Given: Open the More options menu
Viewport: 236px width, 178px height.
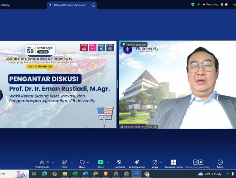Looking at the screenshot, I should point(220,164).
